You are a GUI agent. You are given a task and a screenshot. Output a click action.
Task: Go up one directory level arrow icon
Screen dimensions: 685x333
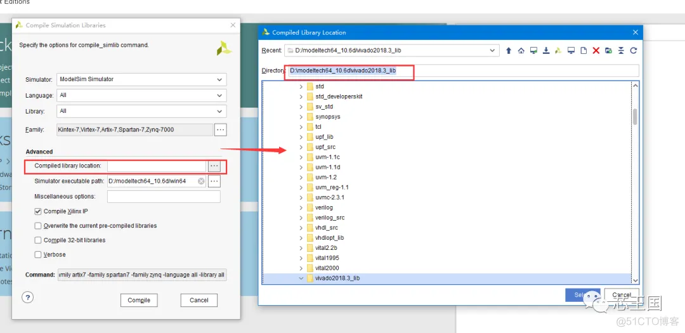(509, 51)
